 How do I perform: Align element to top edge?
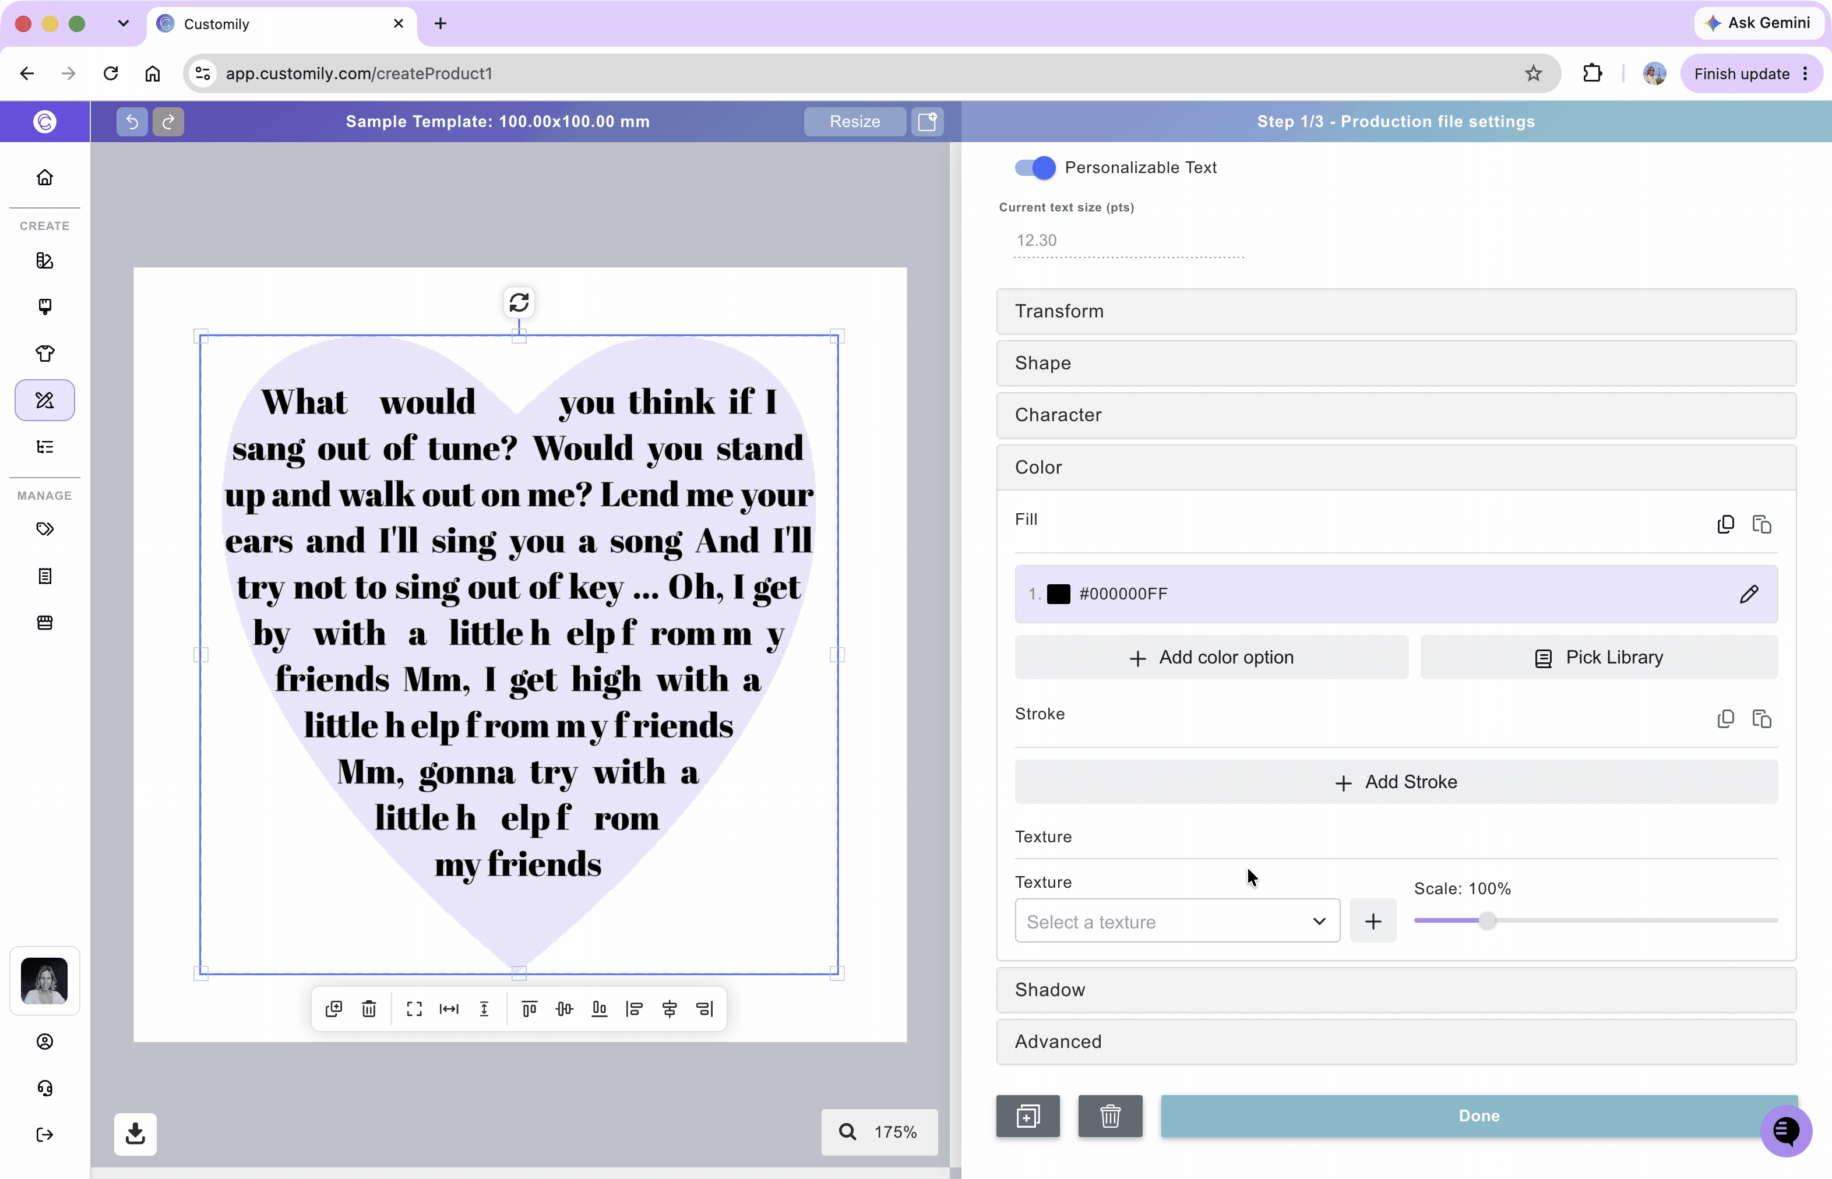point(529,1009)
